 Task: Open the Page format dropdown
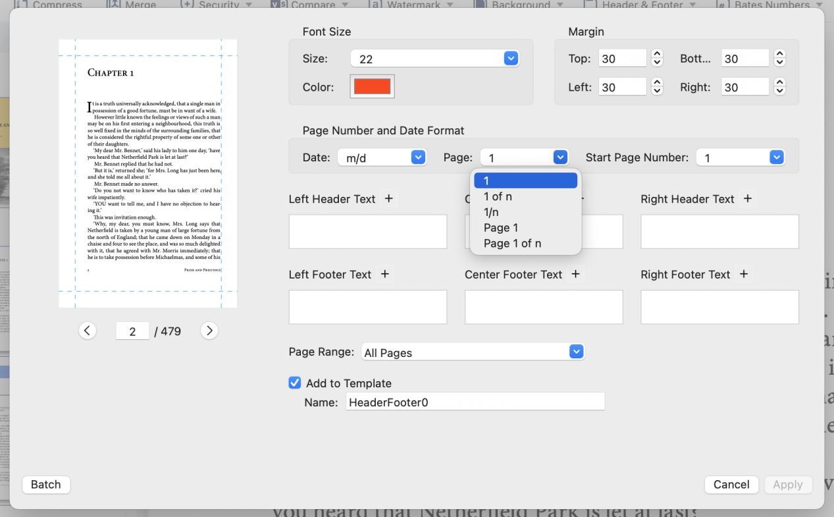524,157
